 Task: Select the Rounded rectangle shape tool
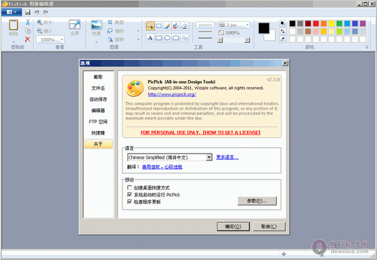[176, 38]
